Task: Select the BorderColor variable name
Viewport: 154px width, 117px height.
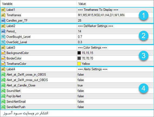Action: pyautogui.click(x=14, y=58)
